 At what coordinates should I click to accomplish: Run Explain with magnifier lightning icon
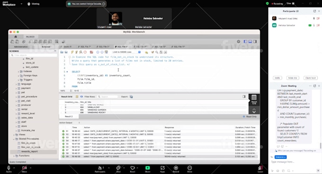click(x=81, y=52)
